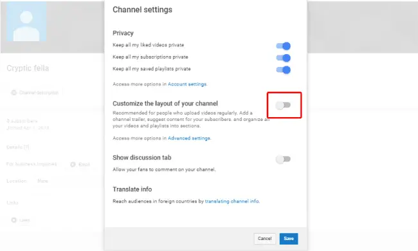Toggle Keep all my saved playlists private
Image resolution: width=418 pixels, height=251 pixels.
[x=283, y=70]
